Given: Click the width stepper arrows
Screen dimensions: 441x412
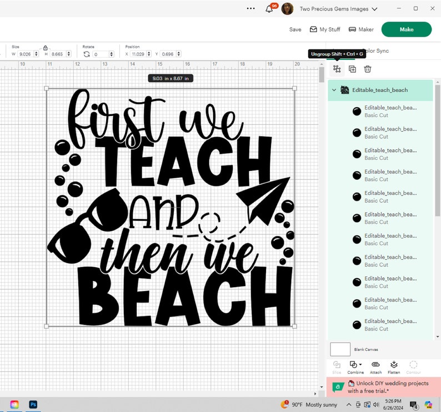Looking at the screenshot, I should click(36, 54).
